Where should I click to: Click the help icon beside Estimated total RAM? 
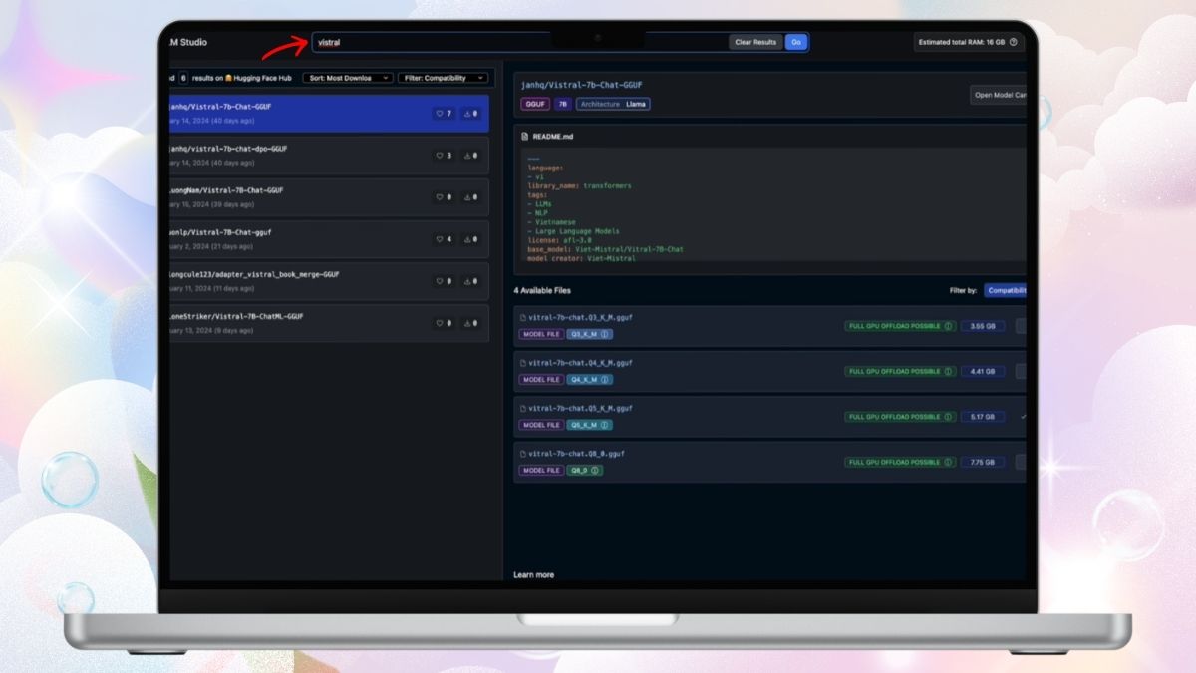click(1014, 42)
